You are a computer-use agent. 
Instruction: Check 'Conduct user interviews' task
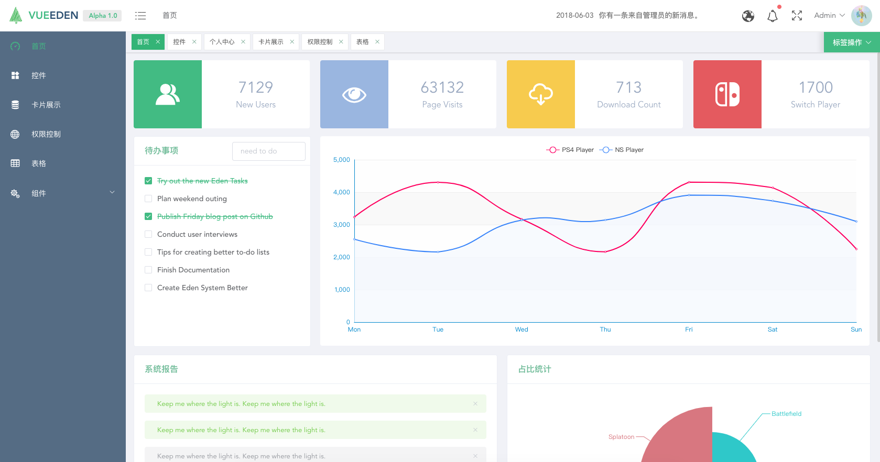coord(148,234)
